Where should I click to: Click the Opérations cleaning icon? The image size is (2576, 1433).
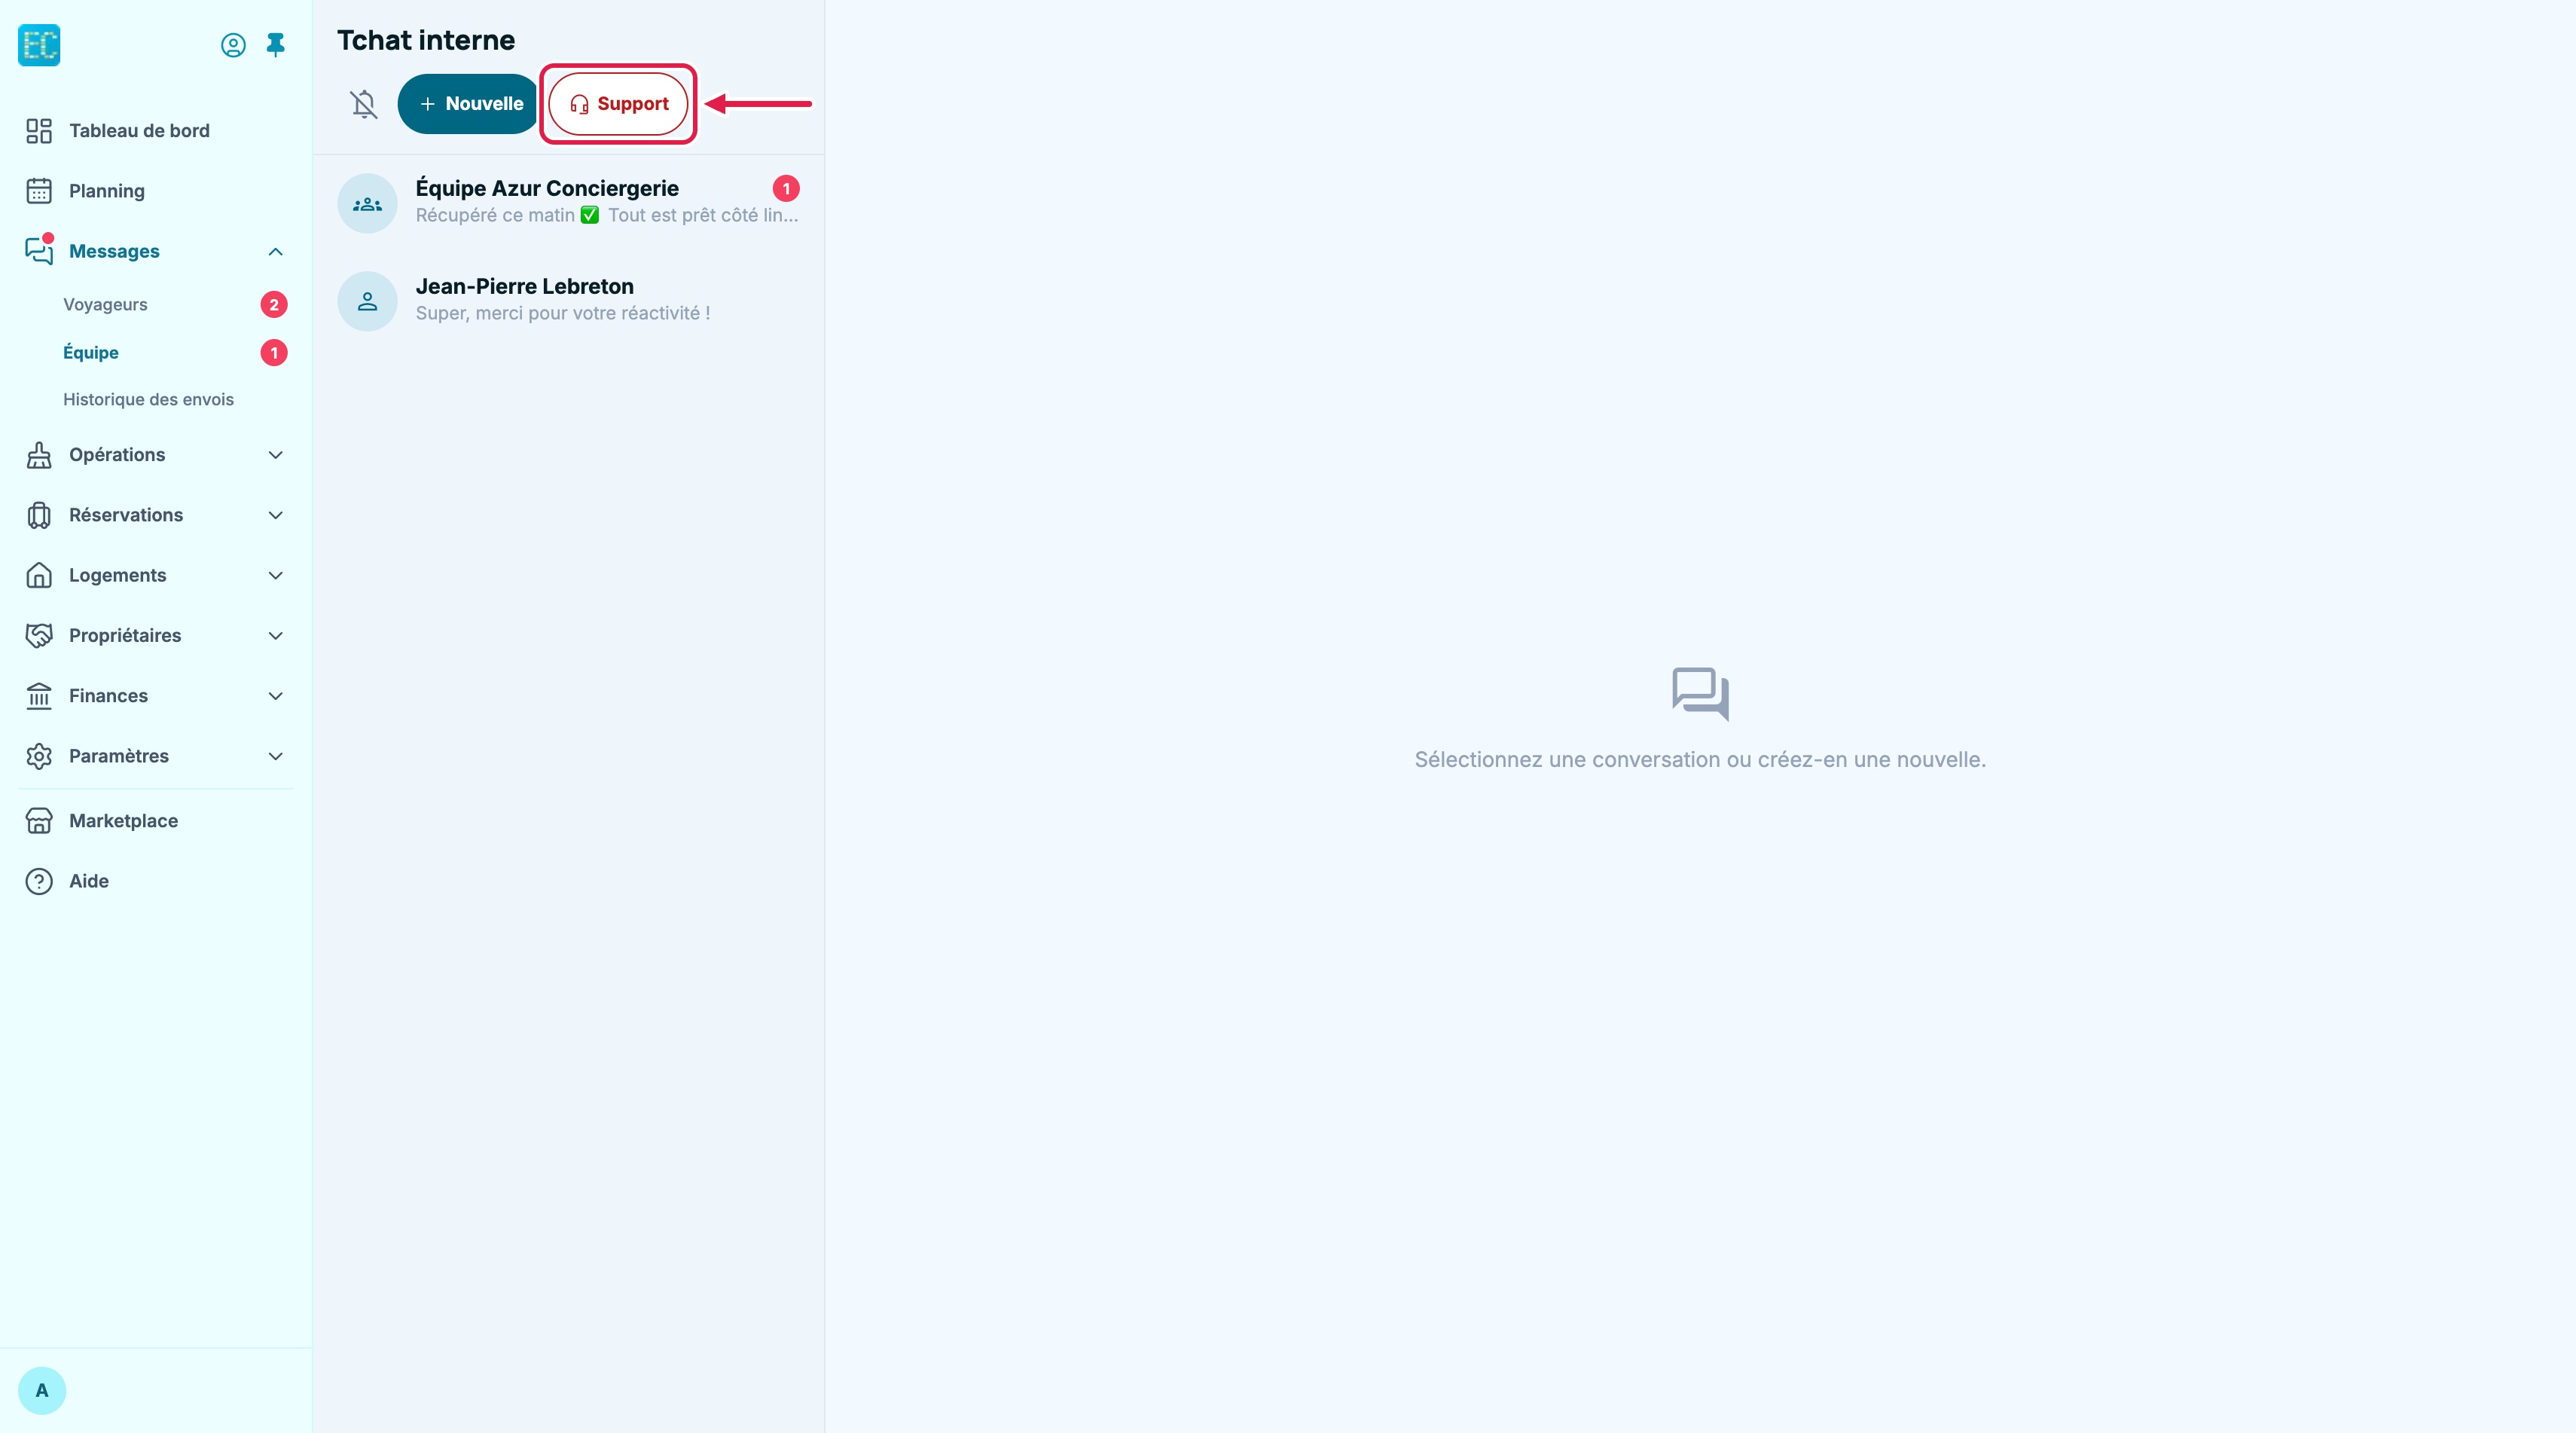click(x=39, y=455)
